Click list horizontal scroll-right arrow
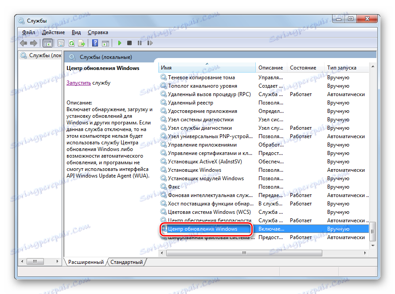This screenshot has height=294, width=395. click(365, 253)
